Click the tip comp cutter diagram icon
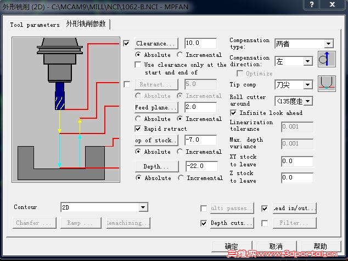The width and height of the screenshot is (348, 261). coord(327,84)
